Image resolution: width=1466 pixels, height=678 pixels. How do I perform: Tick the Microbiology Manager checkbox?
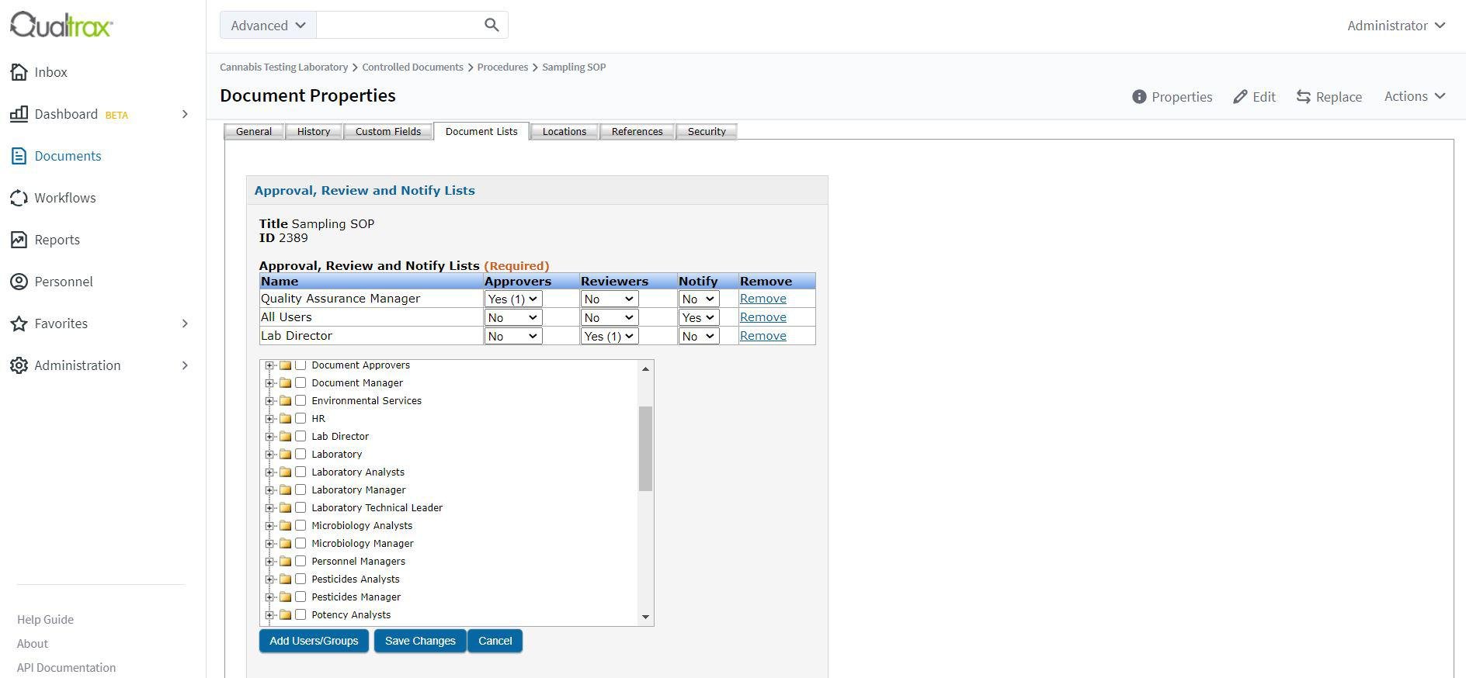coord(300,543)
